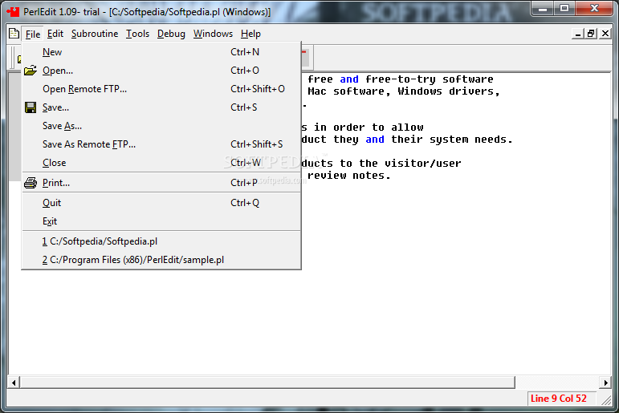The width and height of the screenshot is (619, 413).
Task: Restore the inner document window
Action: [591, 34]
